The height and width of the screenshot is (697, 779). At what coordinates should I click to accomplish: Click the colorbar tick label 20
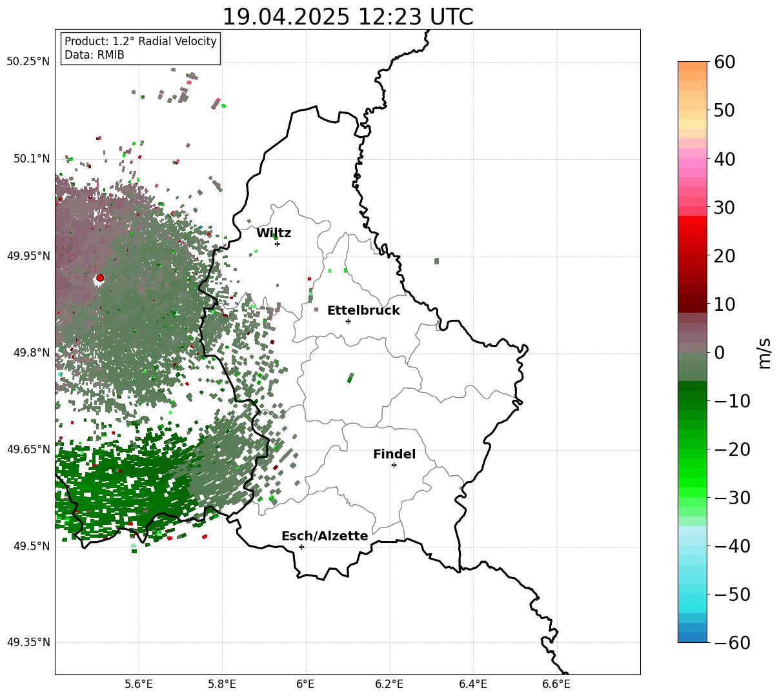coord(725,255)
